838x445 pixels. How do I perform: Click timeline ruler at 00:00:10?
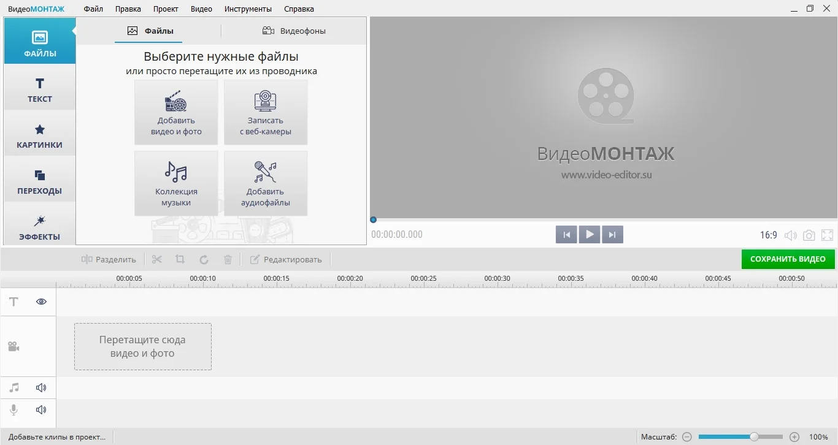(202, 278)
